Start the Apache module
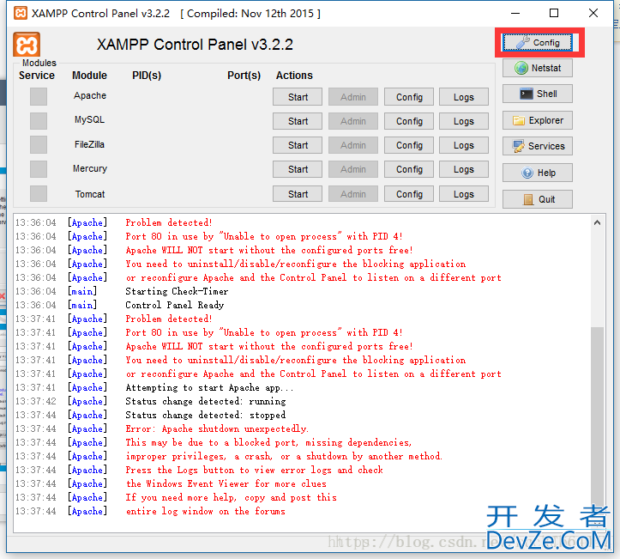The height and width of the screenshot is (559, 620). coord(298,97)
